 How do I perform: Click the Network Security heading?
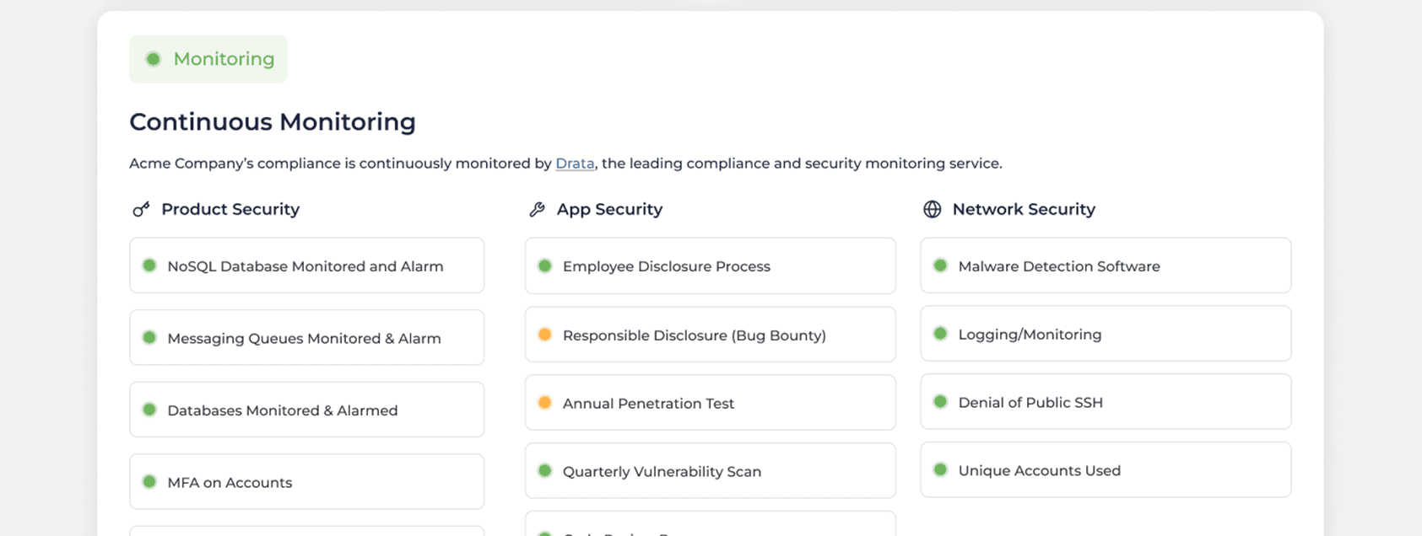(x=1023, y=210)
